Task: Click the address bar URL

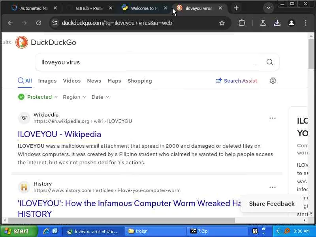Action: 117,23
